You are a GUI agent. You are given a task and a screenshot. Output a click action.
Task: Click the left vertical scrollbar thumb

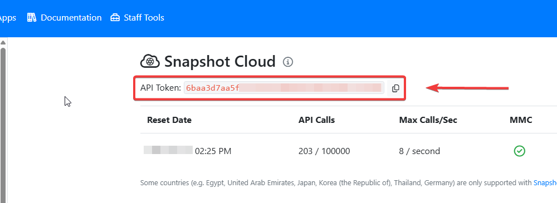3,125
